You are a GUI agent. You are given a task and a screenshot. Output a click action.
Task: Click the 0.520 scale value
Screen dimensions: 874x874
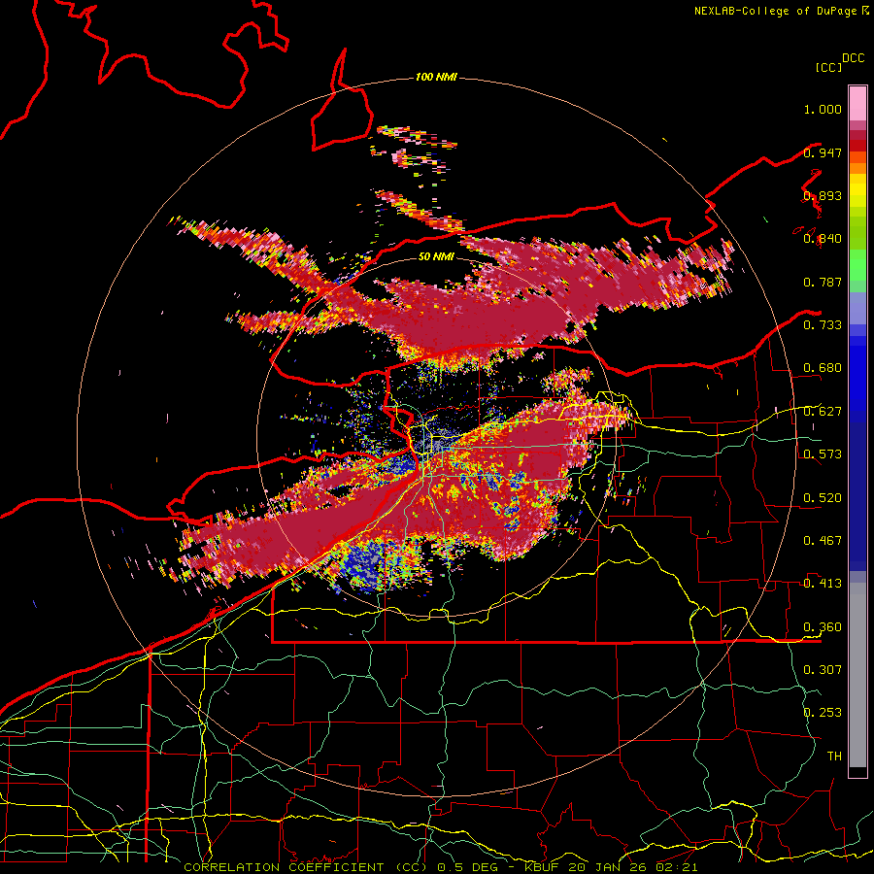[x=823, y=498]
